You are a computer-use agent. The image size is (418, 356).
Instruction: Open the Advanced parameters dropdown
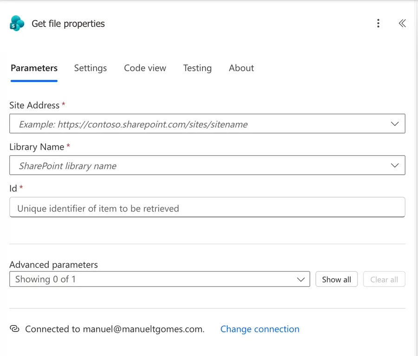pyautogui.click(x=160, y=279)
